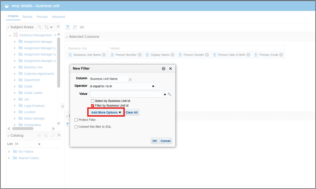This screenshot has height=189, width=316.
Task: Click the filter icon above Selected Columns
Action: [68, 27]
